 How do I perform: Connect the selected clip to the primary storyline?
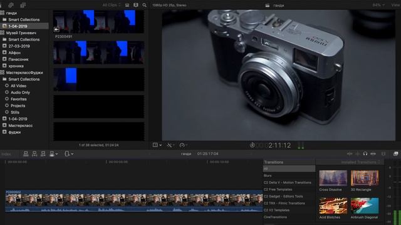[x=26, y=154]
